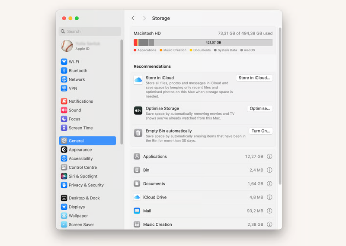Click the sidebar scrollbar
346x246 pixels.
122,92
